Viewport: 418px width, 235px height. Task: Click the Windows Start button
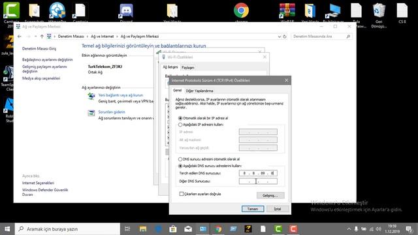pos(7,229)
